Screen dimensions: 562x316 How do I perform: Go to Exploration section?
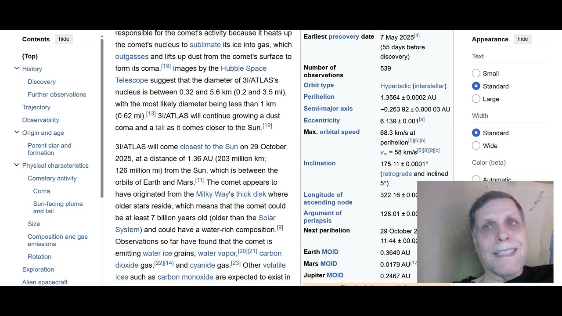click(x=38, y=269)
